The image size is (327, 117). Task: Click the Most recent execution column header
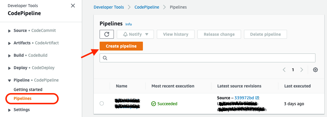[x=173, y=86]
